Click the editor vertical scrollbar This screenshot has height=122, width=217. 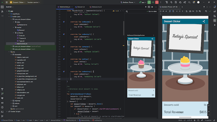click(x=123, y=28)
